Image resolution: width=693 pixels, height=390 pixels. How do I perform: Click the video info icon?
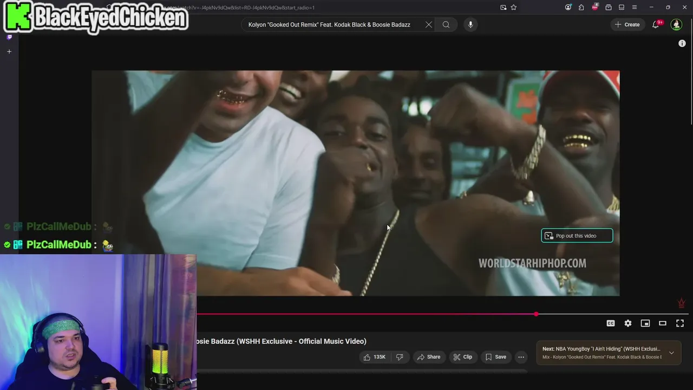(682, 43)
